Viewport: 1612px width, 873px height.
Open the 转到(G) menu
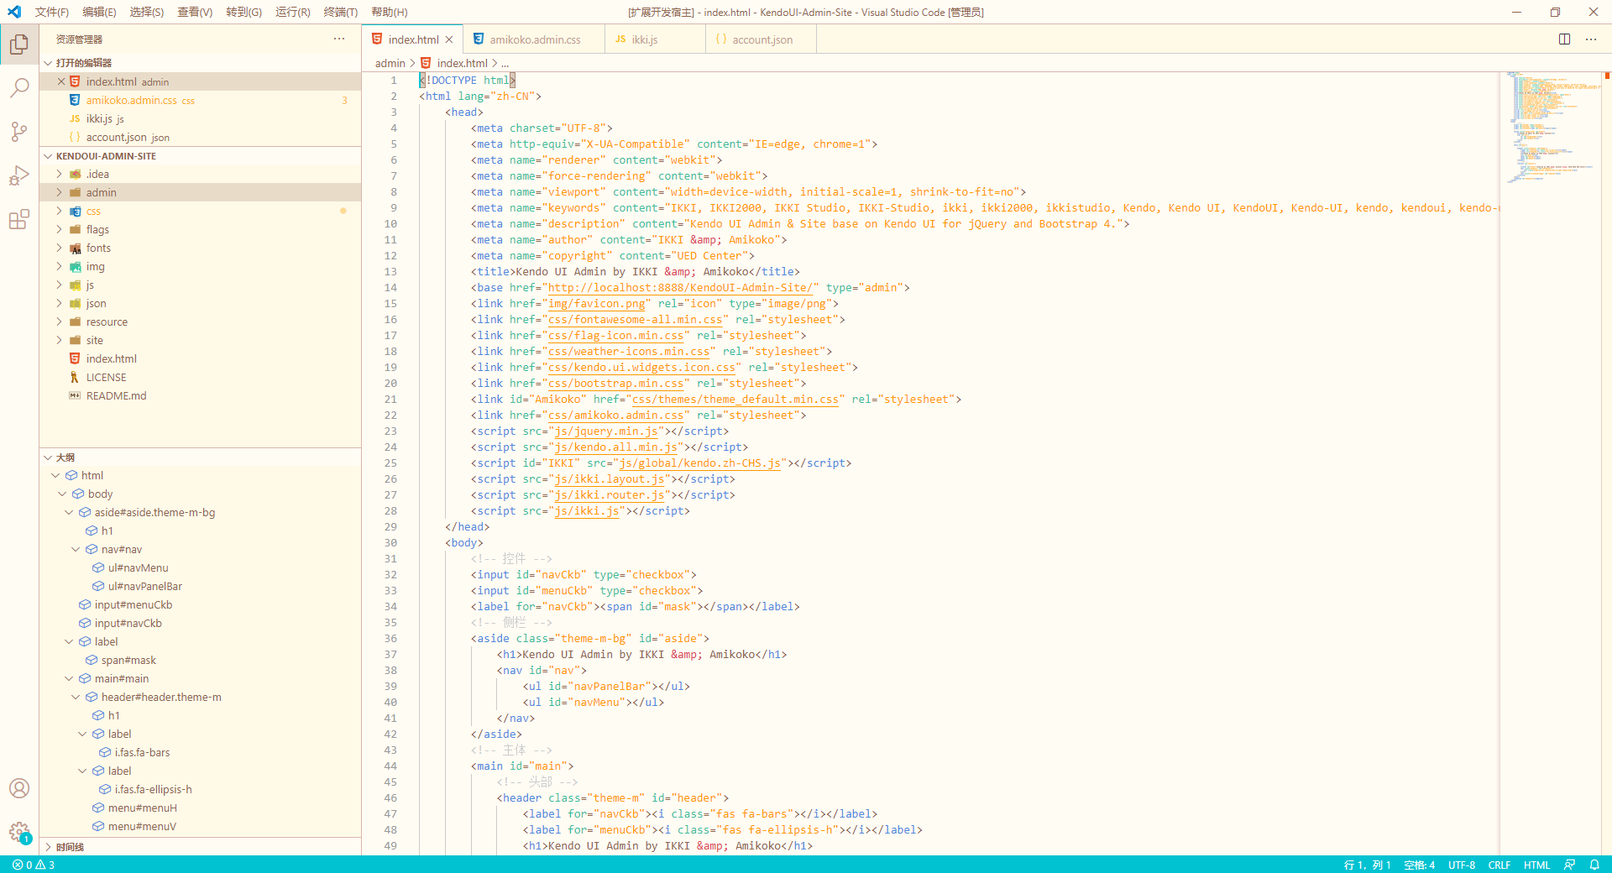pos(243,12)
